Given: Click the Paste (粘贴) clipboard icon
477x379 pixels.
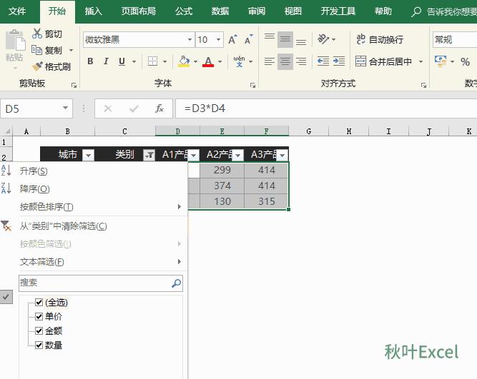Looking at the screenshot, I should (x=15, y=40).
